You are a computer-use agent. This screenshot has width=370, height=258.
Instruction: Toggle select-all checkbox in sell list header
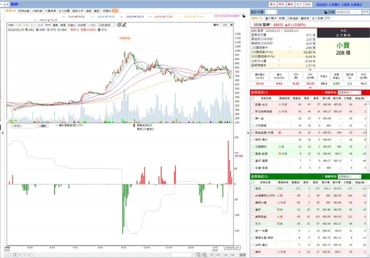(x=252, y=182)
